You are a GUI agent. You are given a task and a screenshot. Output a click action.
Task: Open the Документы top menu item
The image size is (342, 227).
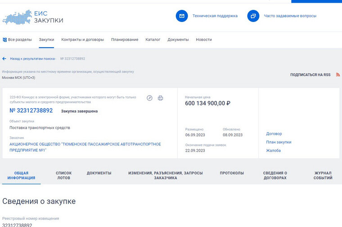(x=178, y=39)
